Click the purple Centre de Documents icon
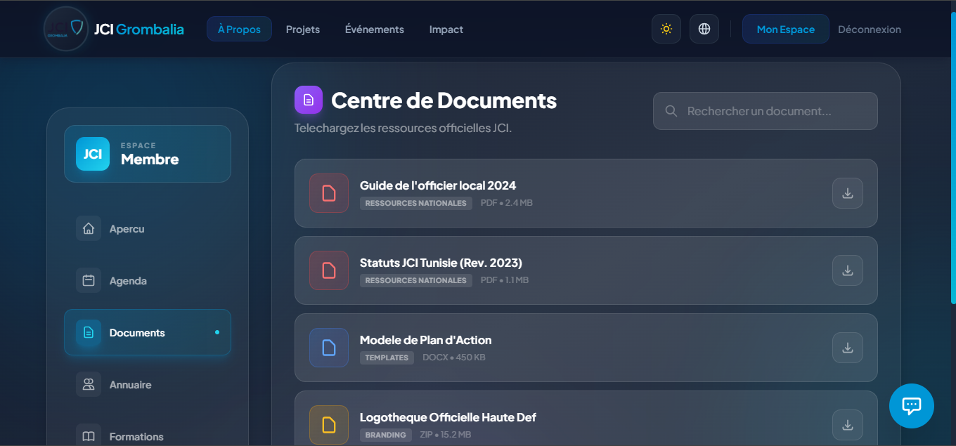Screen dimensions: 956x446 (x=309, y=100)
